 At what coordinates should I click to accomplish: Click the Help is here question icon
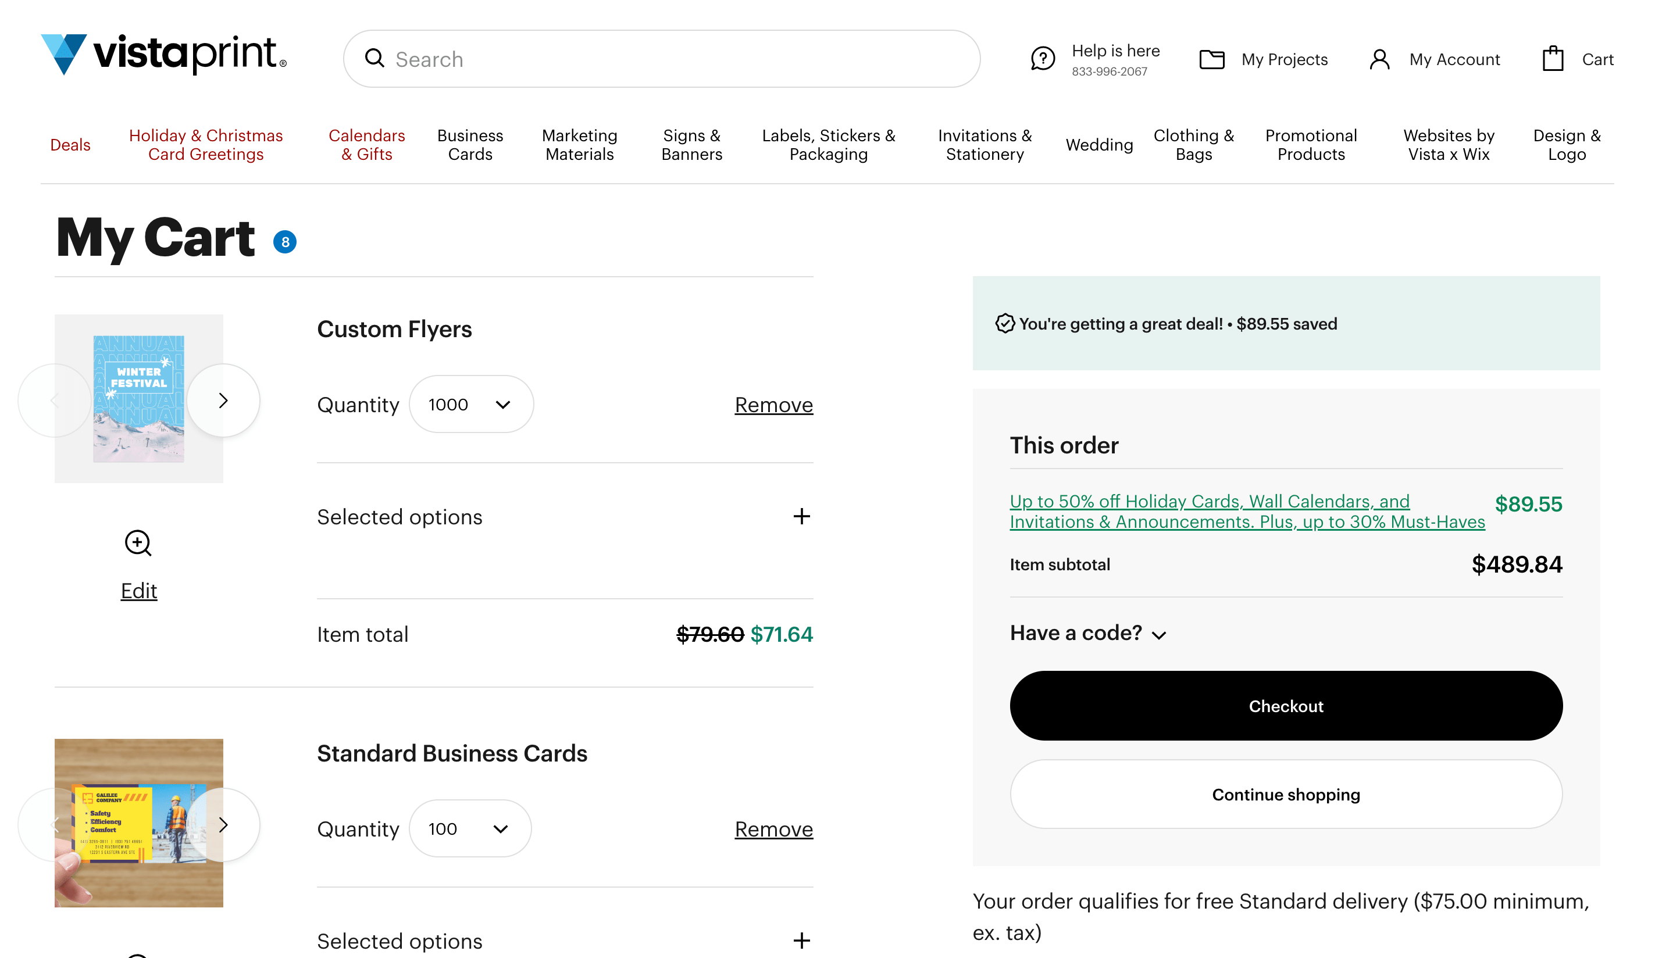tap(1042, 59)
